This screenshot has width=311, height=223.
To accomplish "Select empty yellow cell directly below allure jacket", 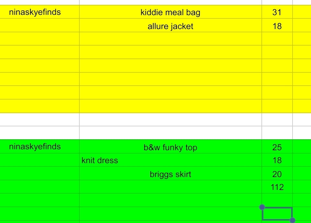I will click(x=170, y=39).
